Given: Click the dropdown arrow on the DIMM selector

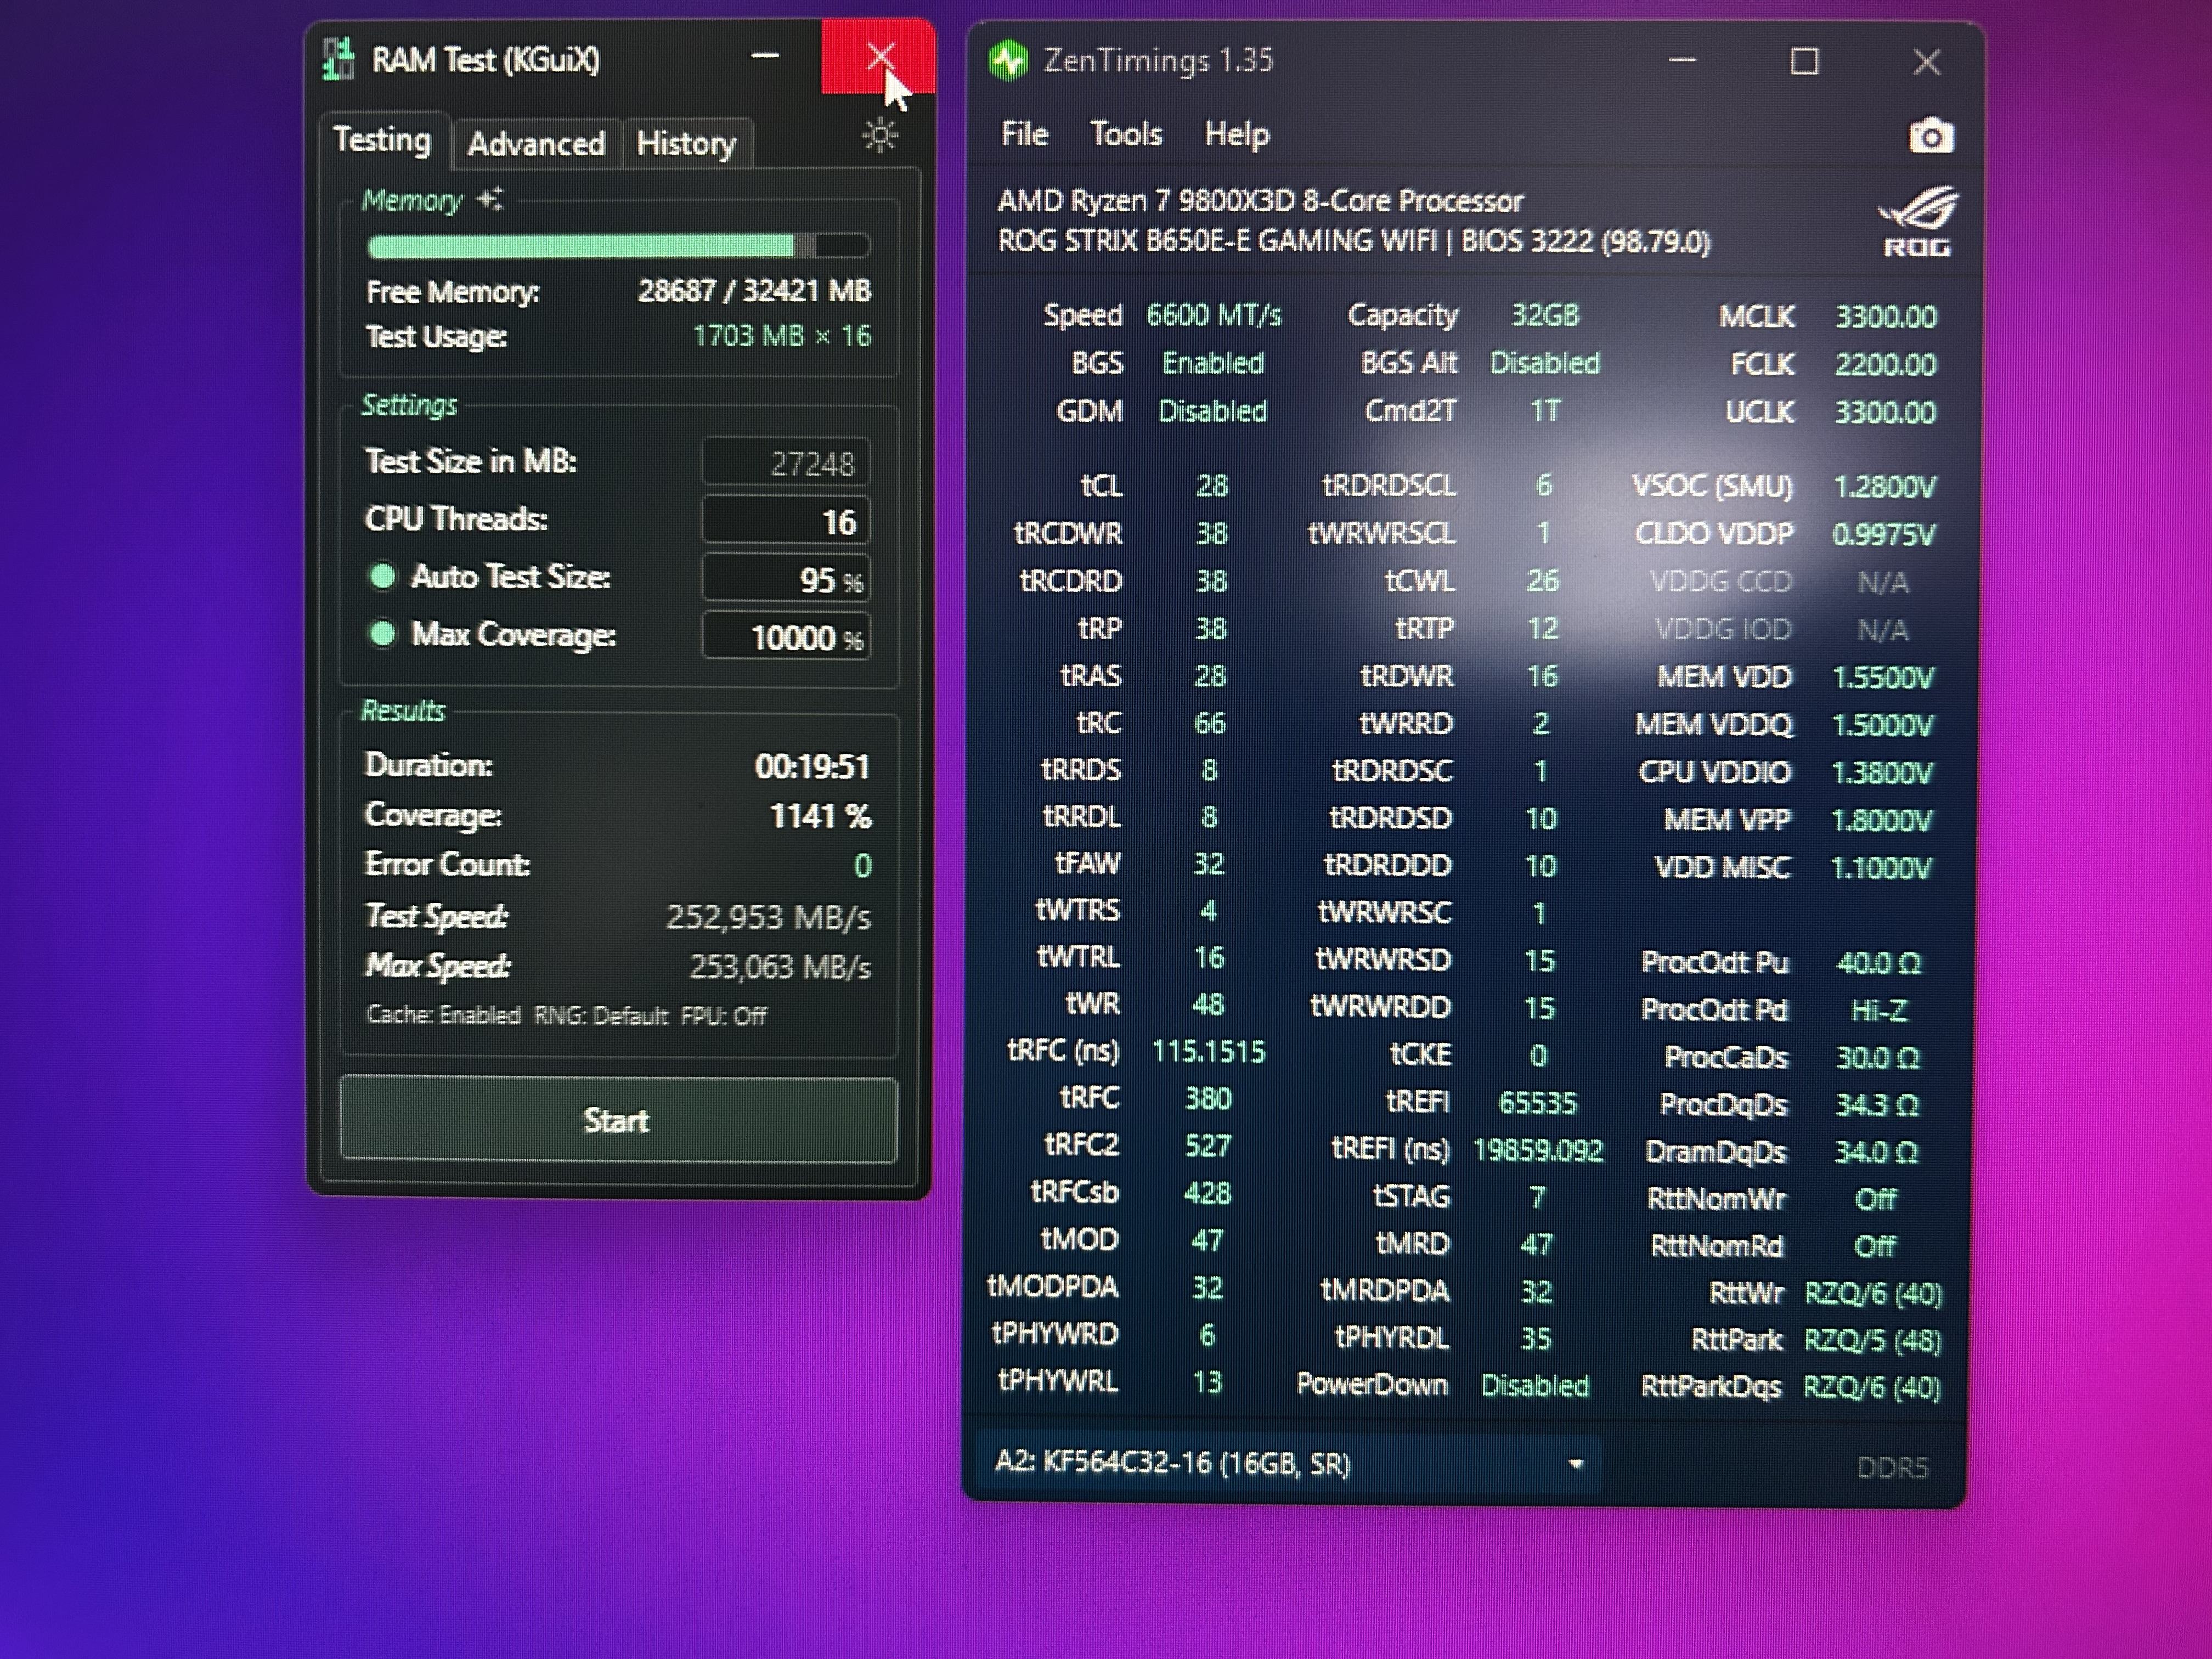Looking at the screenshot, I should (x=1576, y=1464).
